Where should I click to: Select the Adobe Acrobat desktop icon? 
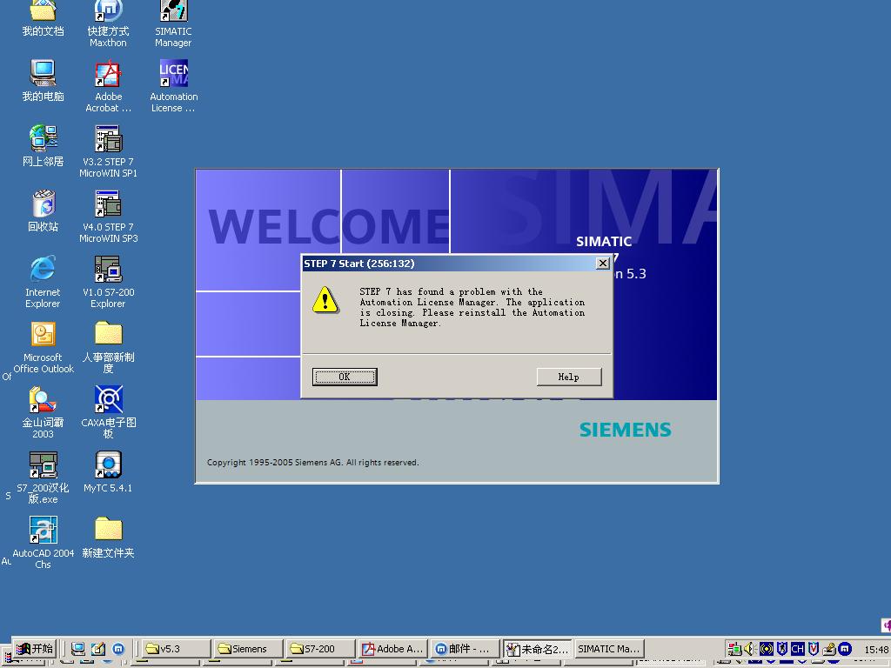coord(108,86)
